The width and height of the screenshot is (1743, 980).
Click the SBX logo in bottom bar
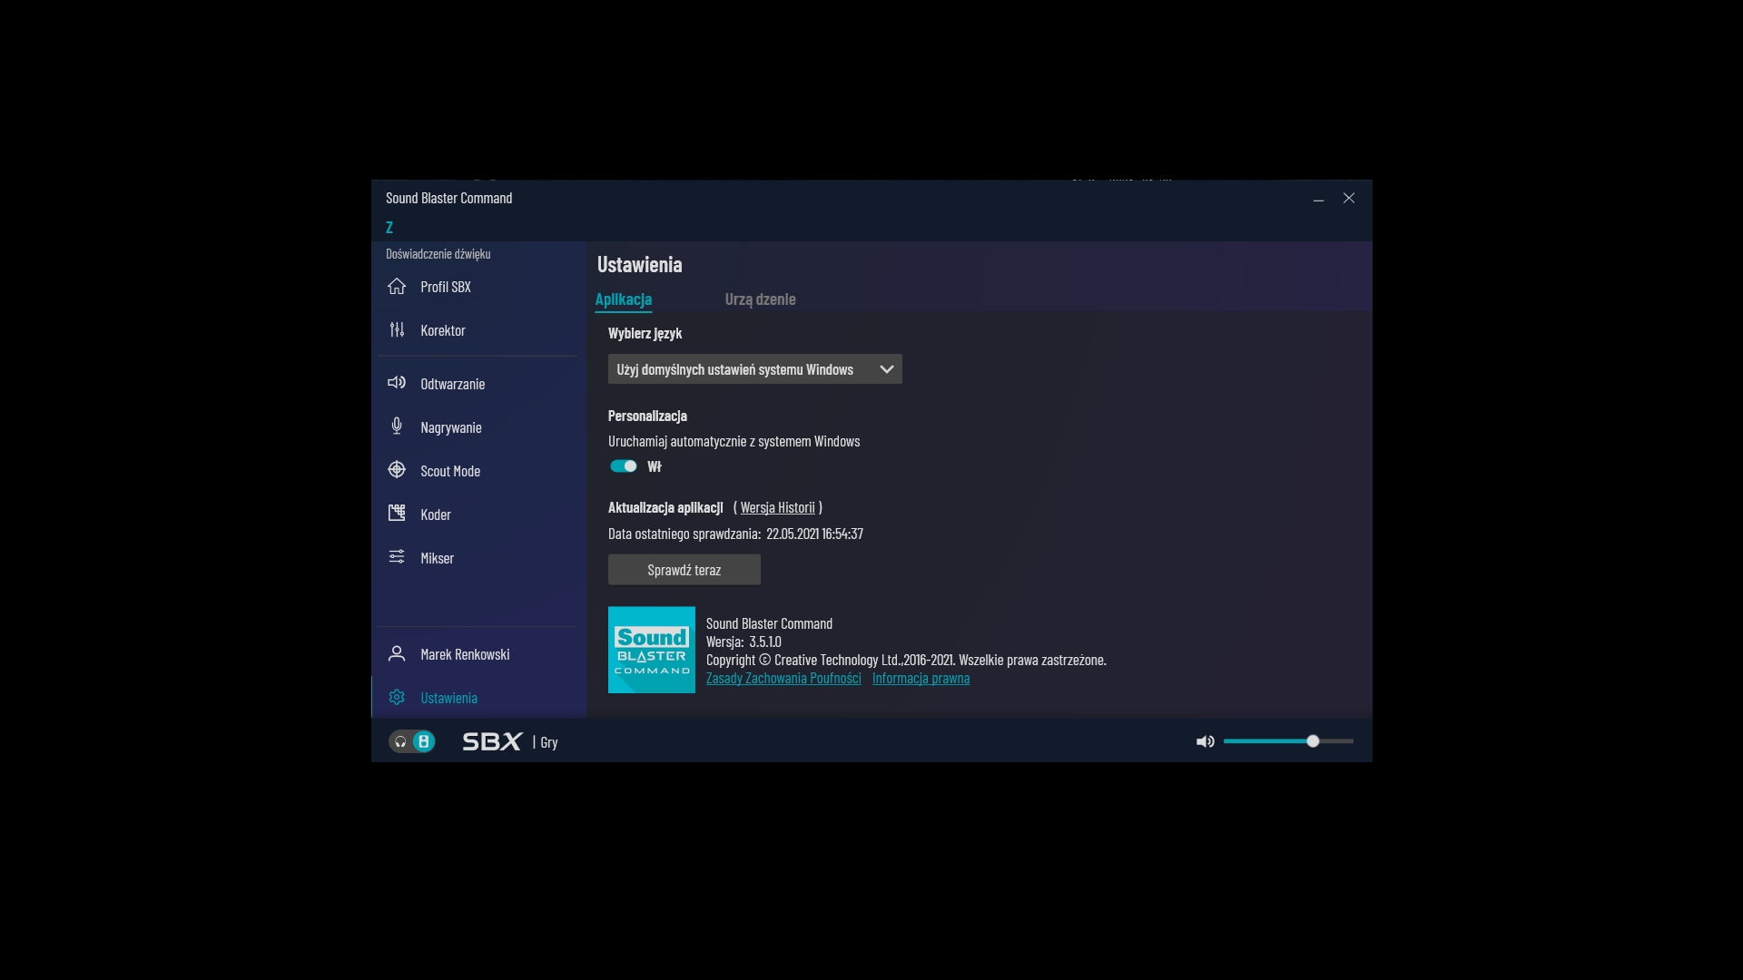492,741
